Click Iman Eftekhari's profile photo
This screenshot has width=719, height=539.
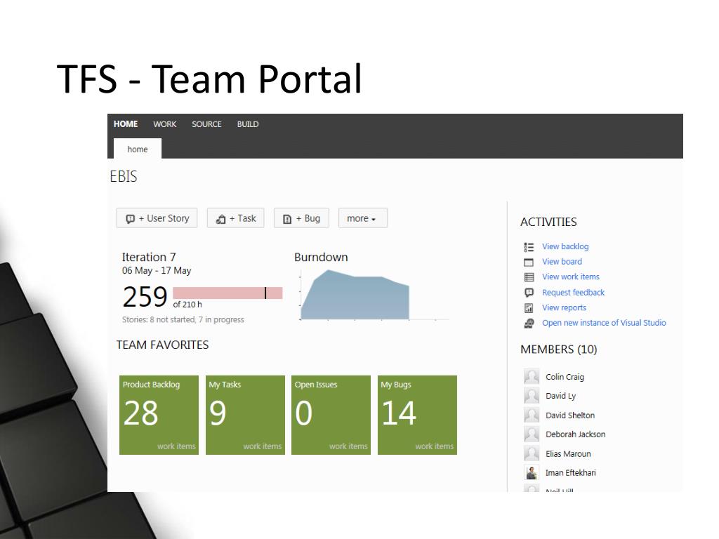coord(532,472)
